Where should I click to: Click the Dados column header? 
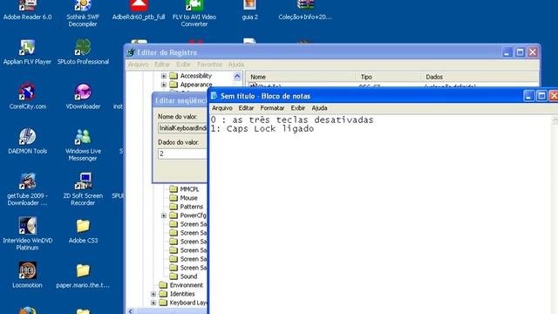pos(480,77)
